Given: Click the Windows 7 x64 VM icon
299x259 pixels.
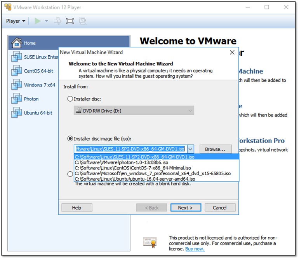Looking at the screenshot, I should click(x=16, y=85).
